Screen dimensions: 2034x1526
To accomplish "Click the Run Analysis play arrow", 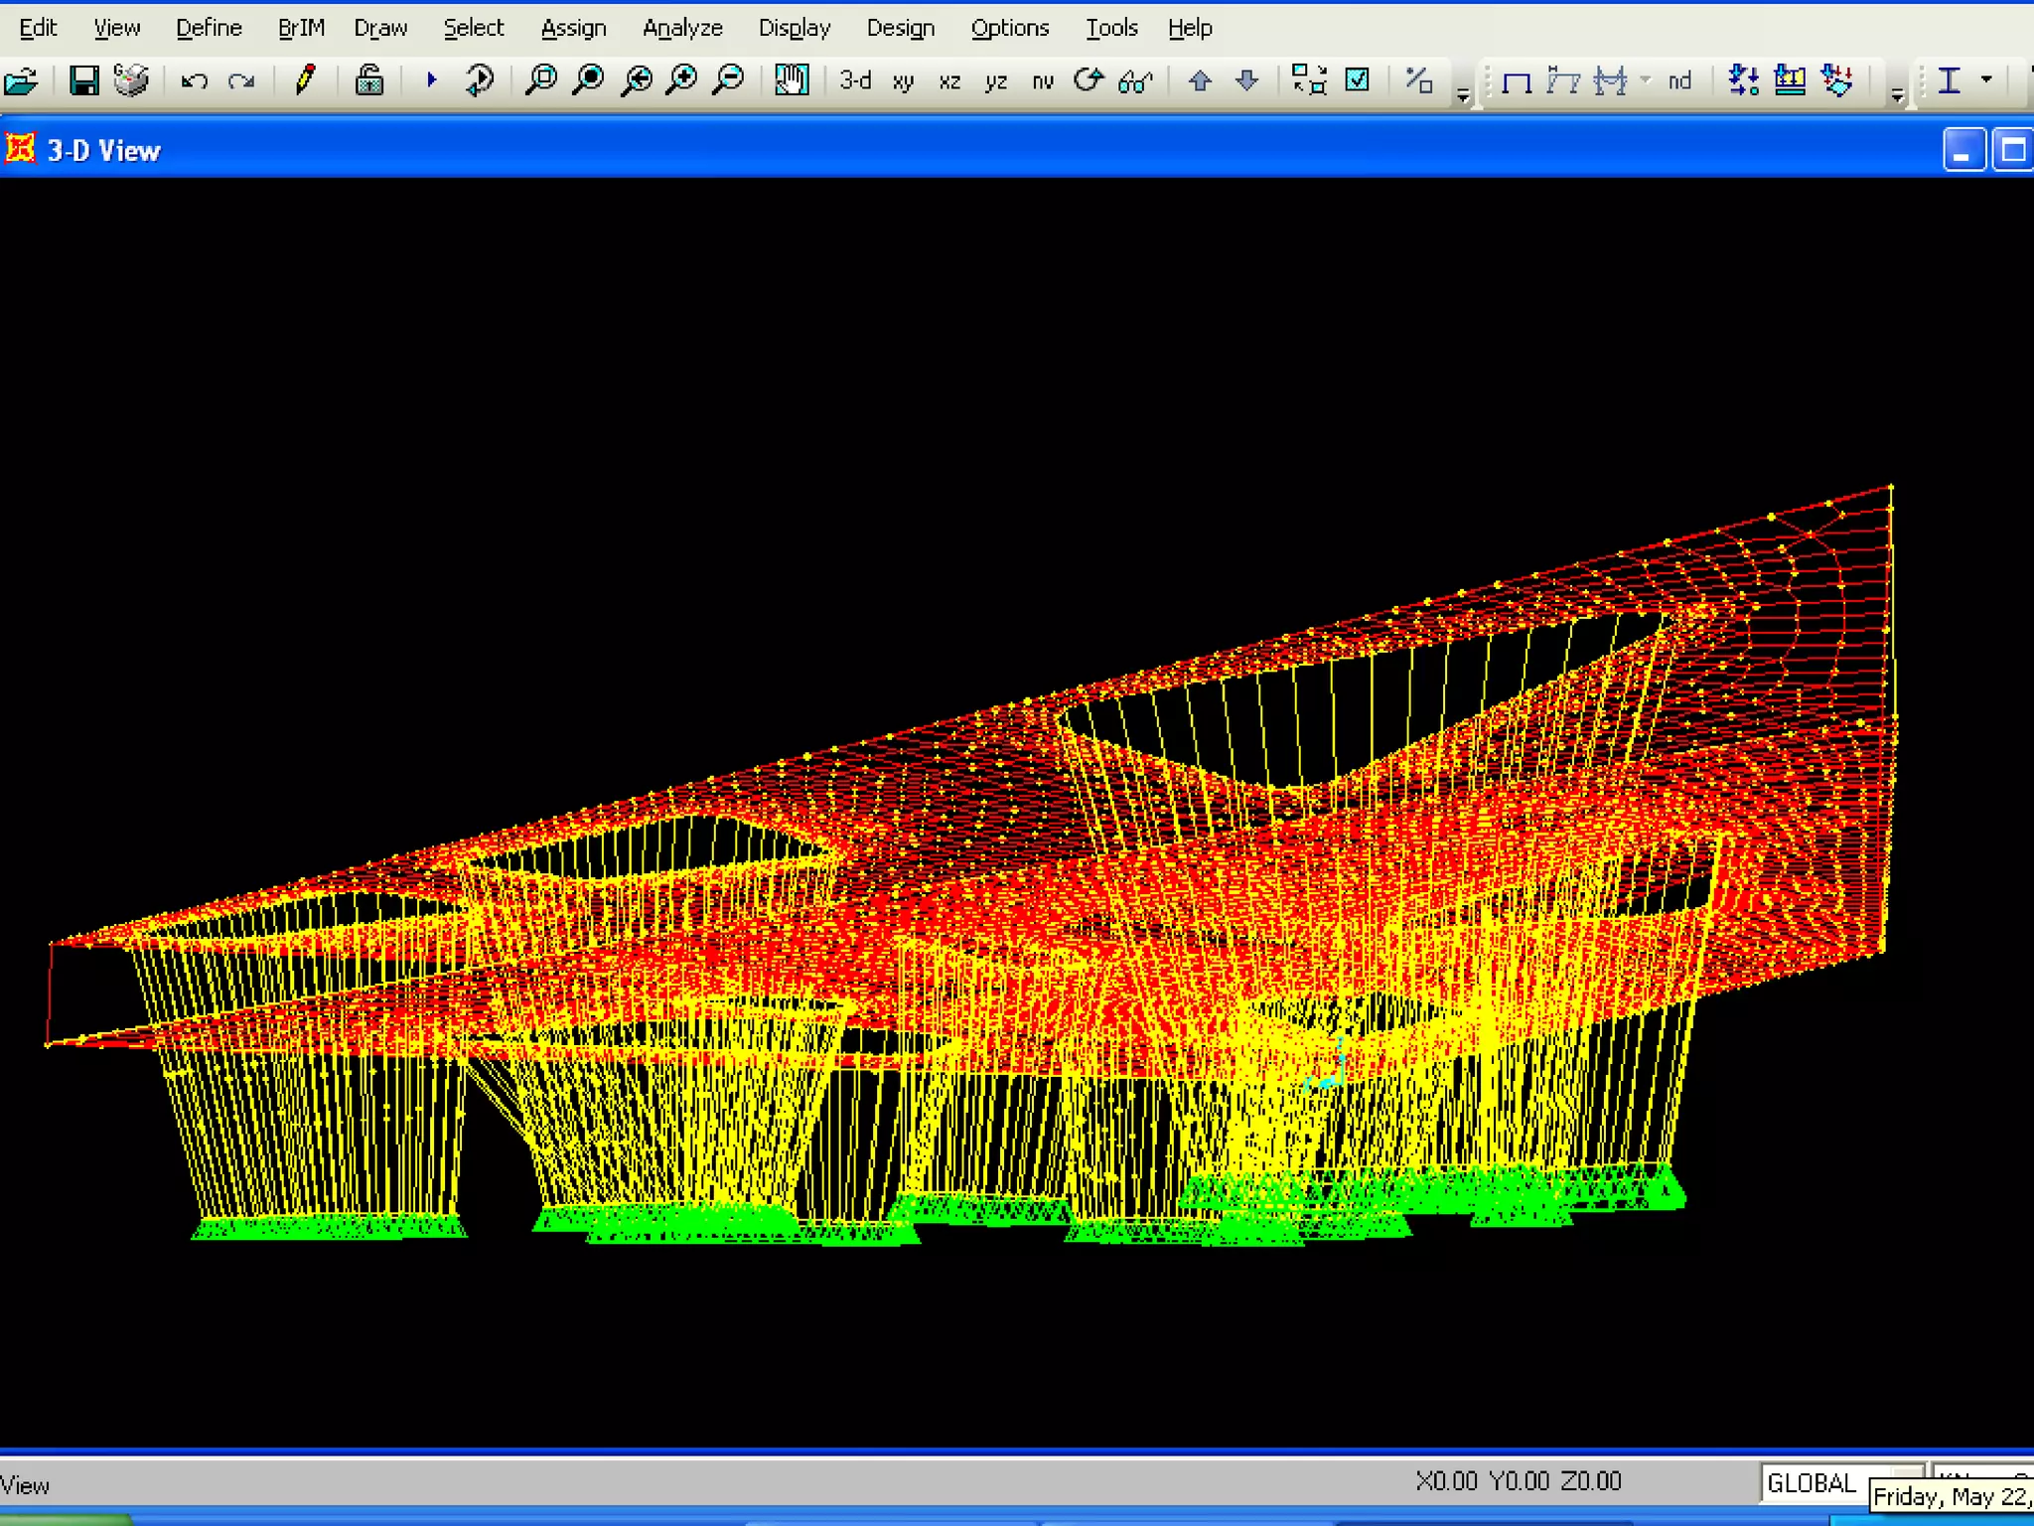I will [x=431, y=79].
